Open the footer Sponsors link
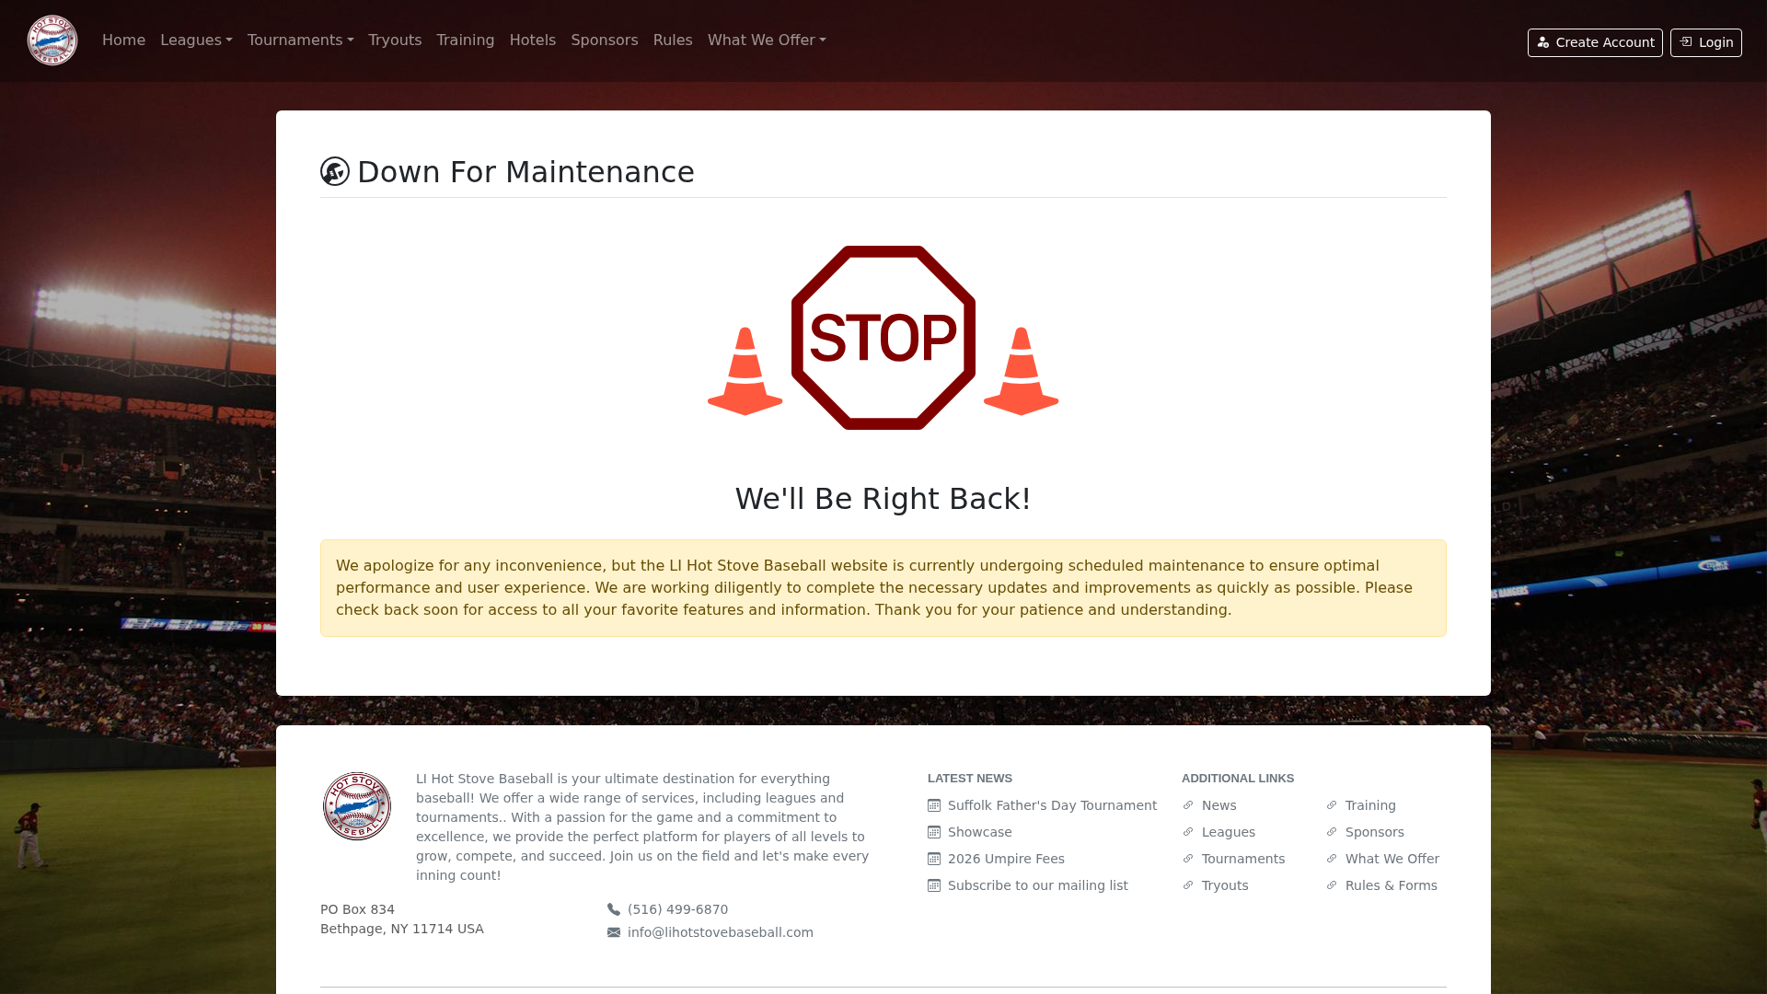Image resolution: width=1767 pixels, height=994 pixels. [1374, 832]
